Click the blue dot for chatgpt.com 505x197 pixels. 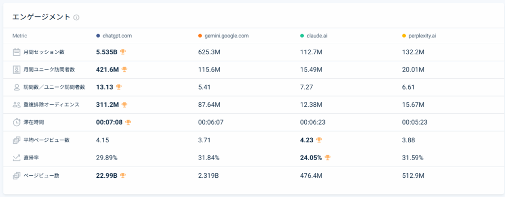coord(98,36)
